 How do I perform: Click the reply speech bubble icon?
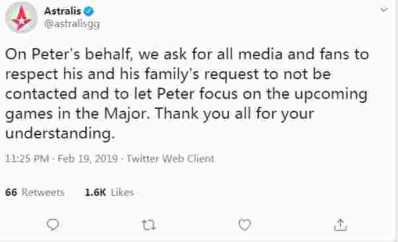click(53, 225)
